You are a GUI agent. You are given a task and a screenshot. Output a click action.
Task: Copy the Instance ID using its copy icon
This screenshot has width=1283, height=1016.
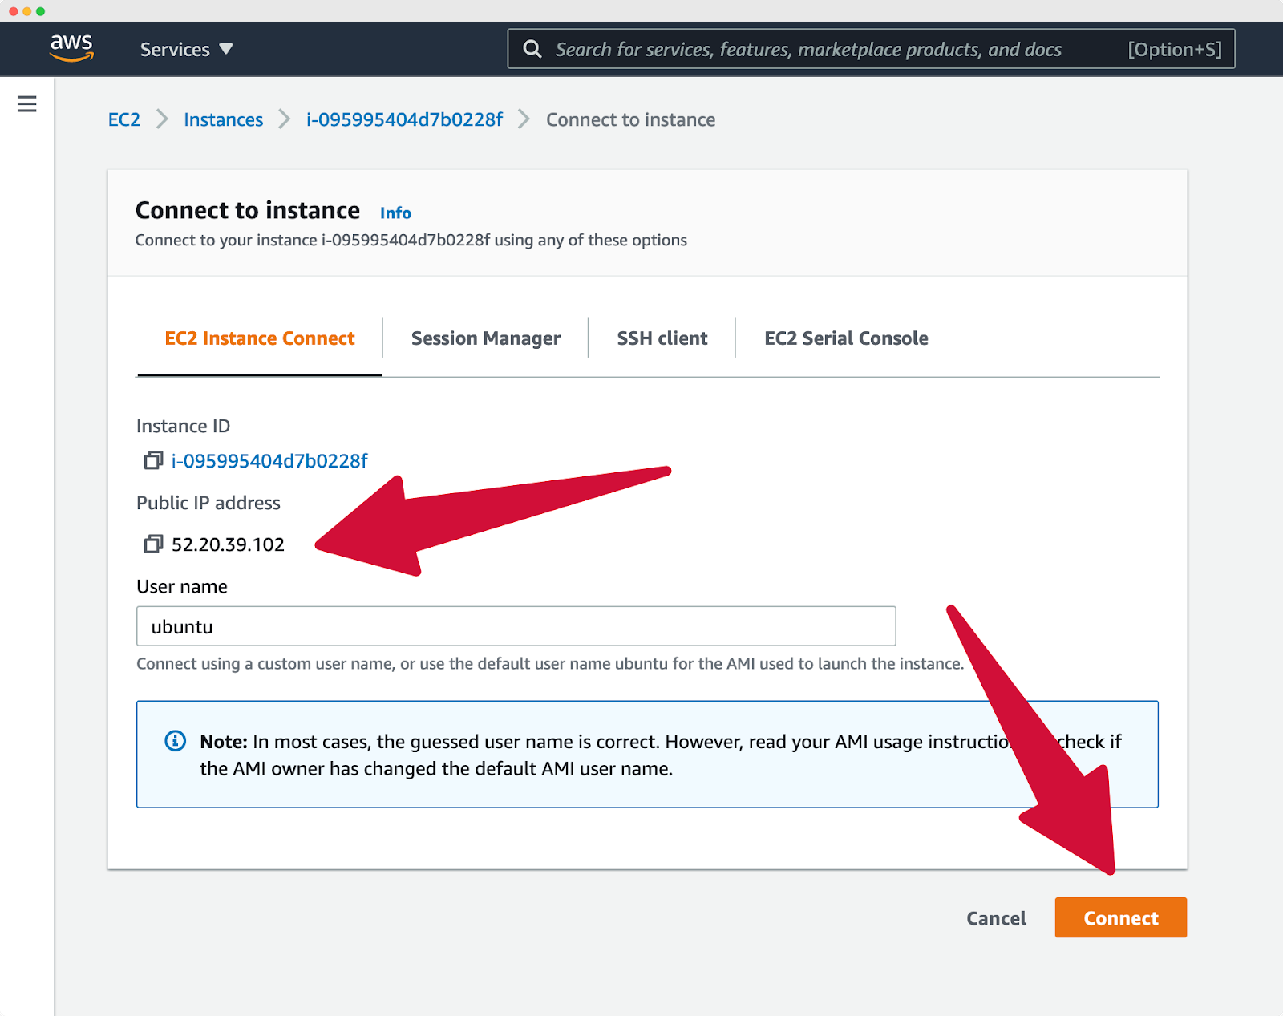152,460
